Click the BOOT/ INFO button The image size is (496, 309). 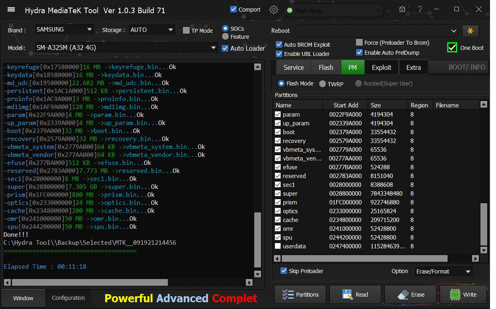click(x=459, y=67)
